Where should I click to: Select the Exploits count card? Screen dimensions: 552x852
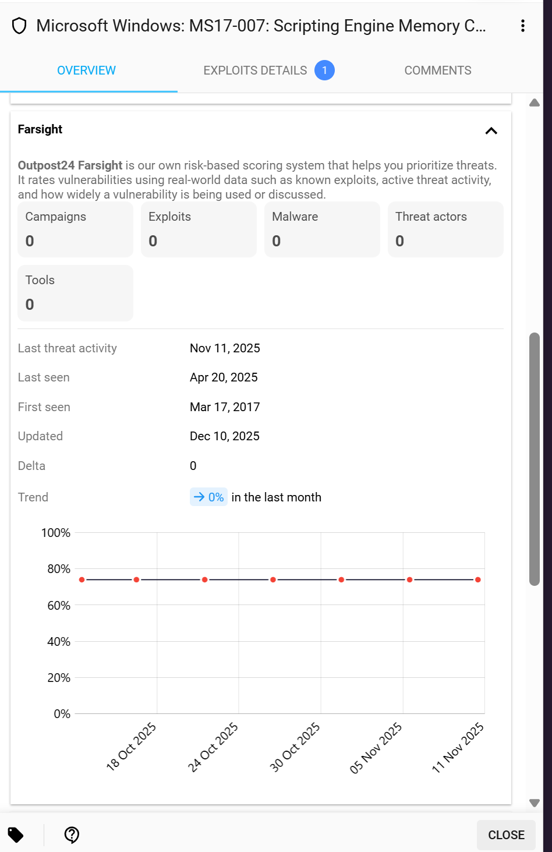(x=199, y=229)
